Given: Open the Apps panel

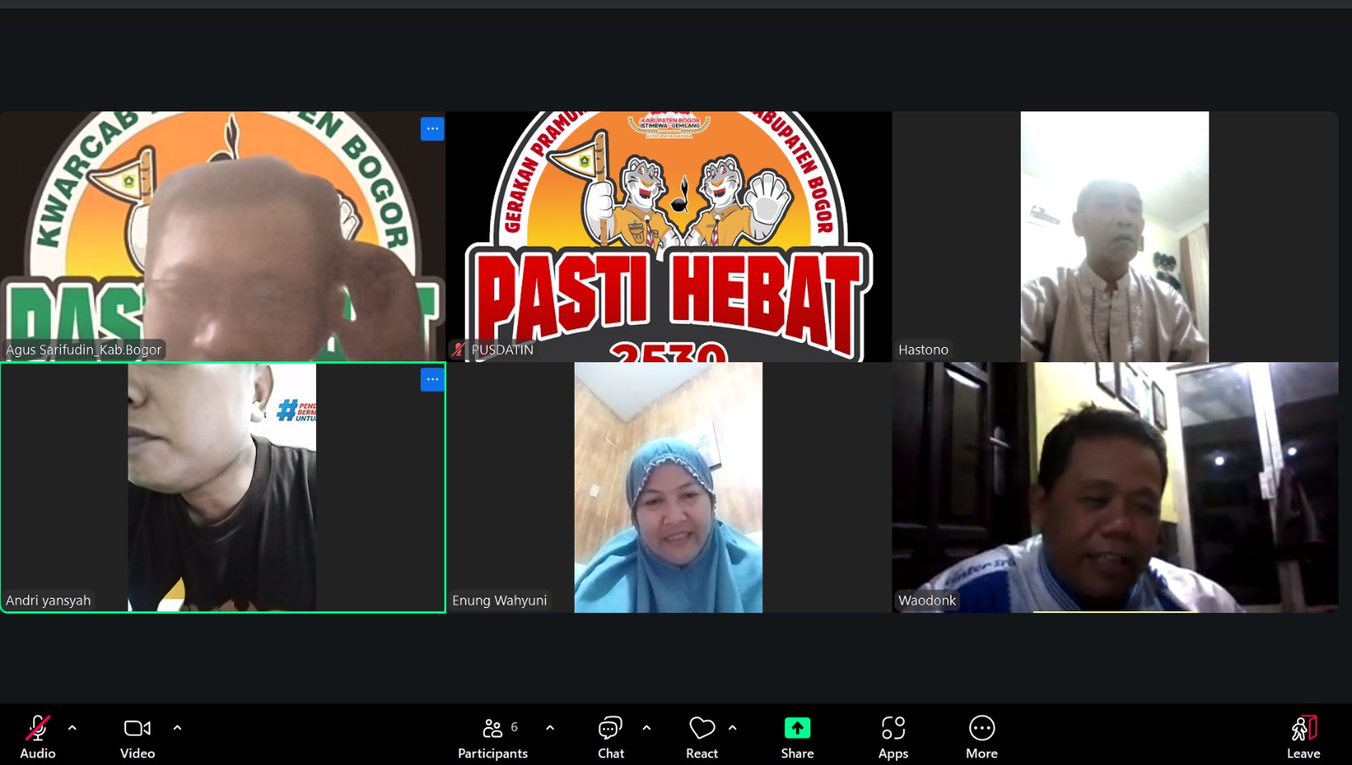Looking at the screenshot, I should pos(893,735).
